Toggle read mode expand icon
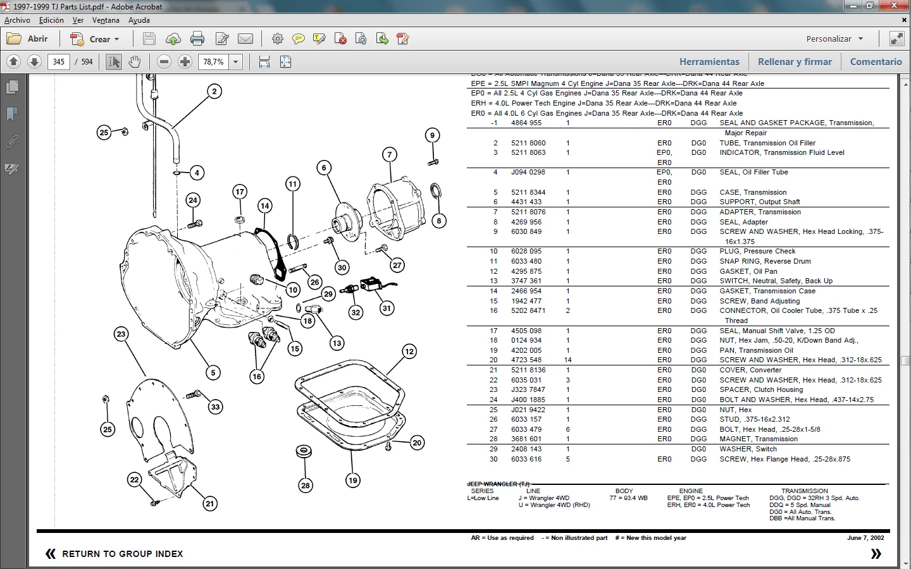Image resolution: width=911 pixels, height=569 pixels. pyautogui.click(x=897, y=39)
